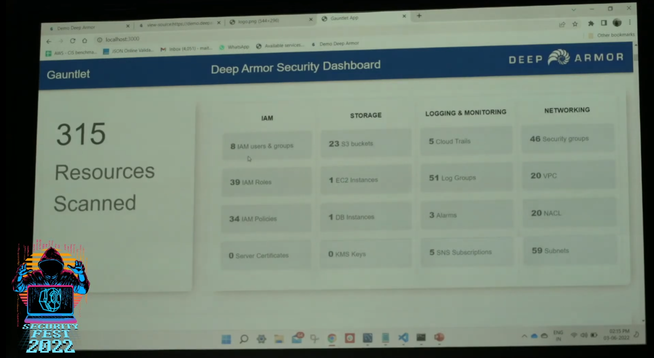The height and width of the screenshot is (358, 654).
Task: Open the browser home page
Action: point(85,40)
